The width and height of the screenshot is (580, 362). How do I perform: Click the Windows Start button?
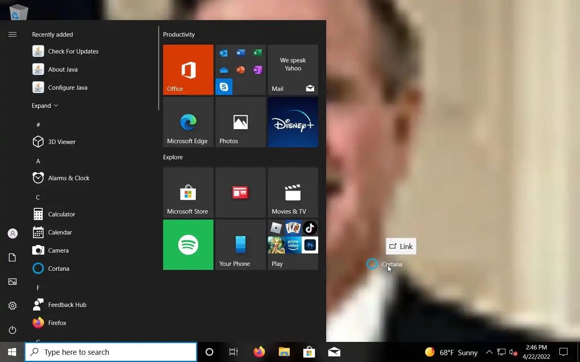point(12,352)
